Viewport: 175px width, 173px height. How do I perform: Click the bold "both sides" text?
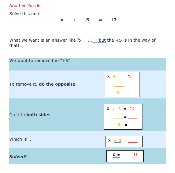click(x=38, y=115)
